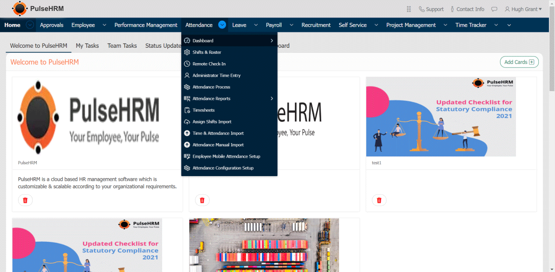This screenshot has height=272, width=555.
Task: Click the Administrator Time Entry person icon
Action: click(x=187, y=75)
